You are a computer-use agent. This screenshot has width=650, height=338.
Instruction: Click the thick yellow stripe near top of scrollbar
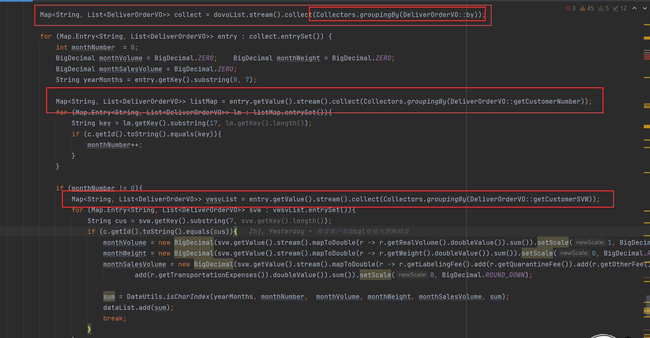coord(647,38)
